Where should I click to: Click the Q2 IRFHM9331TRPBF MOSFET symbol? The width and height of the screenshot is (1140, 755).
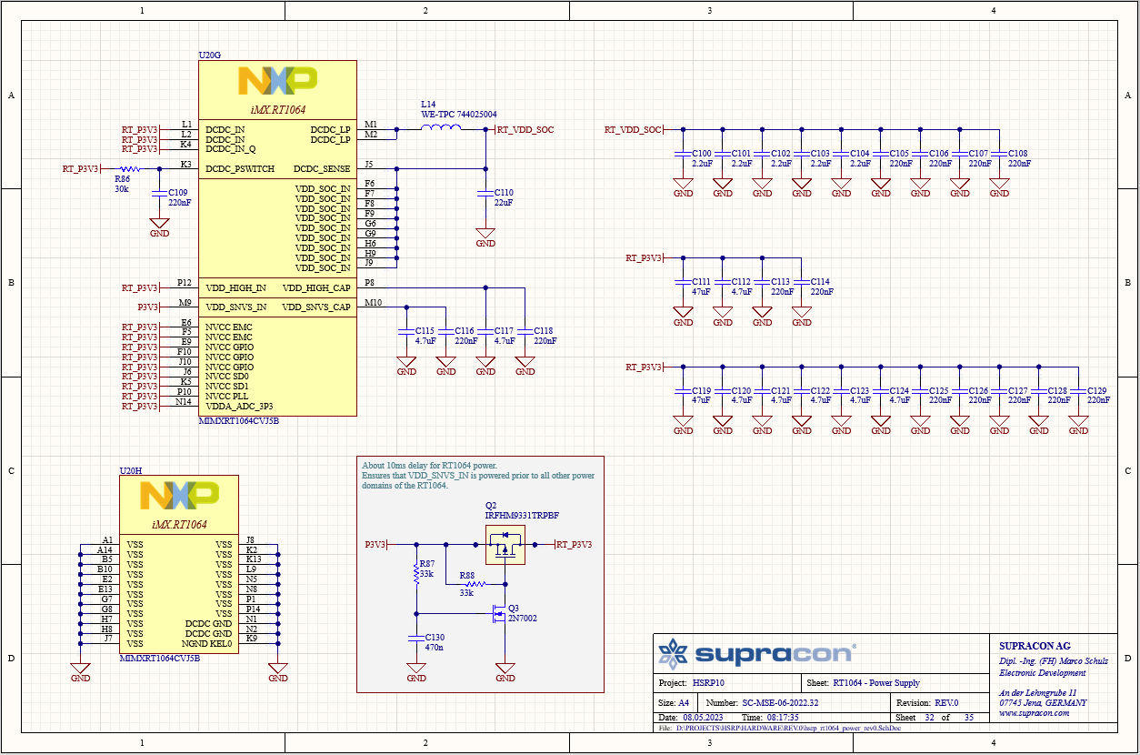tap(505, 543)
